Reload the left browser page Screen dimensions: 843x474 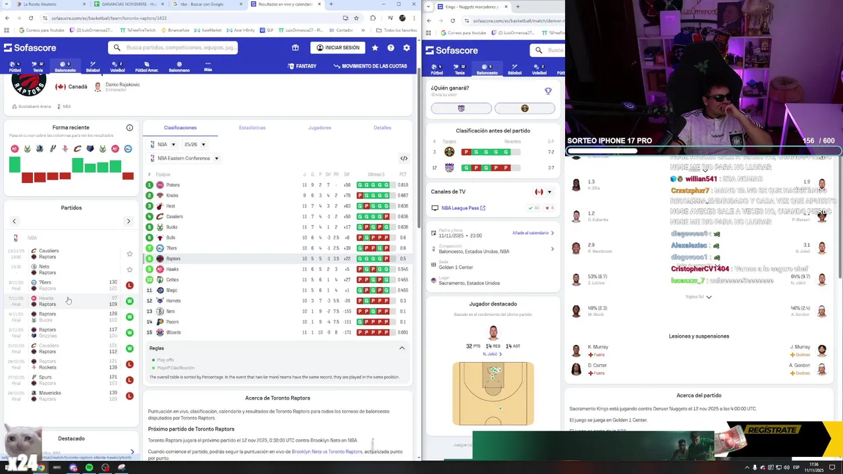point(30,18)
